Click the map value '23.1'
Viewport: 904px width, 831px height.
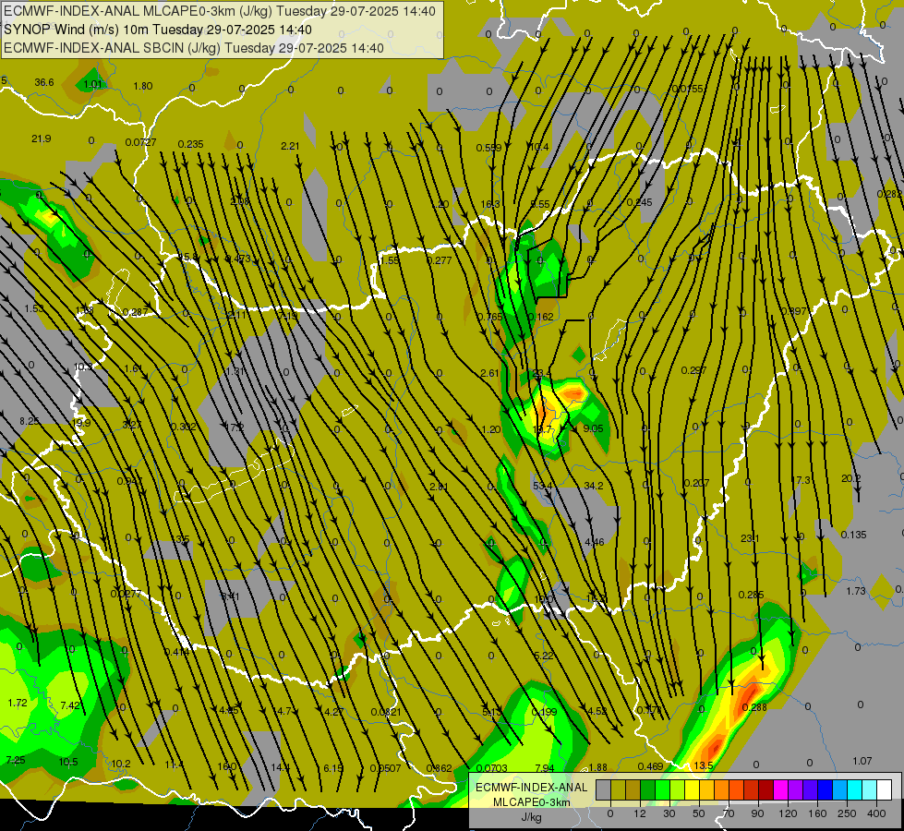[750, 538]
